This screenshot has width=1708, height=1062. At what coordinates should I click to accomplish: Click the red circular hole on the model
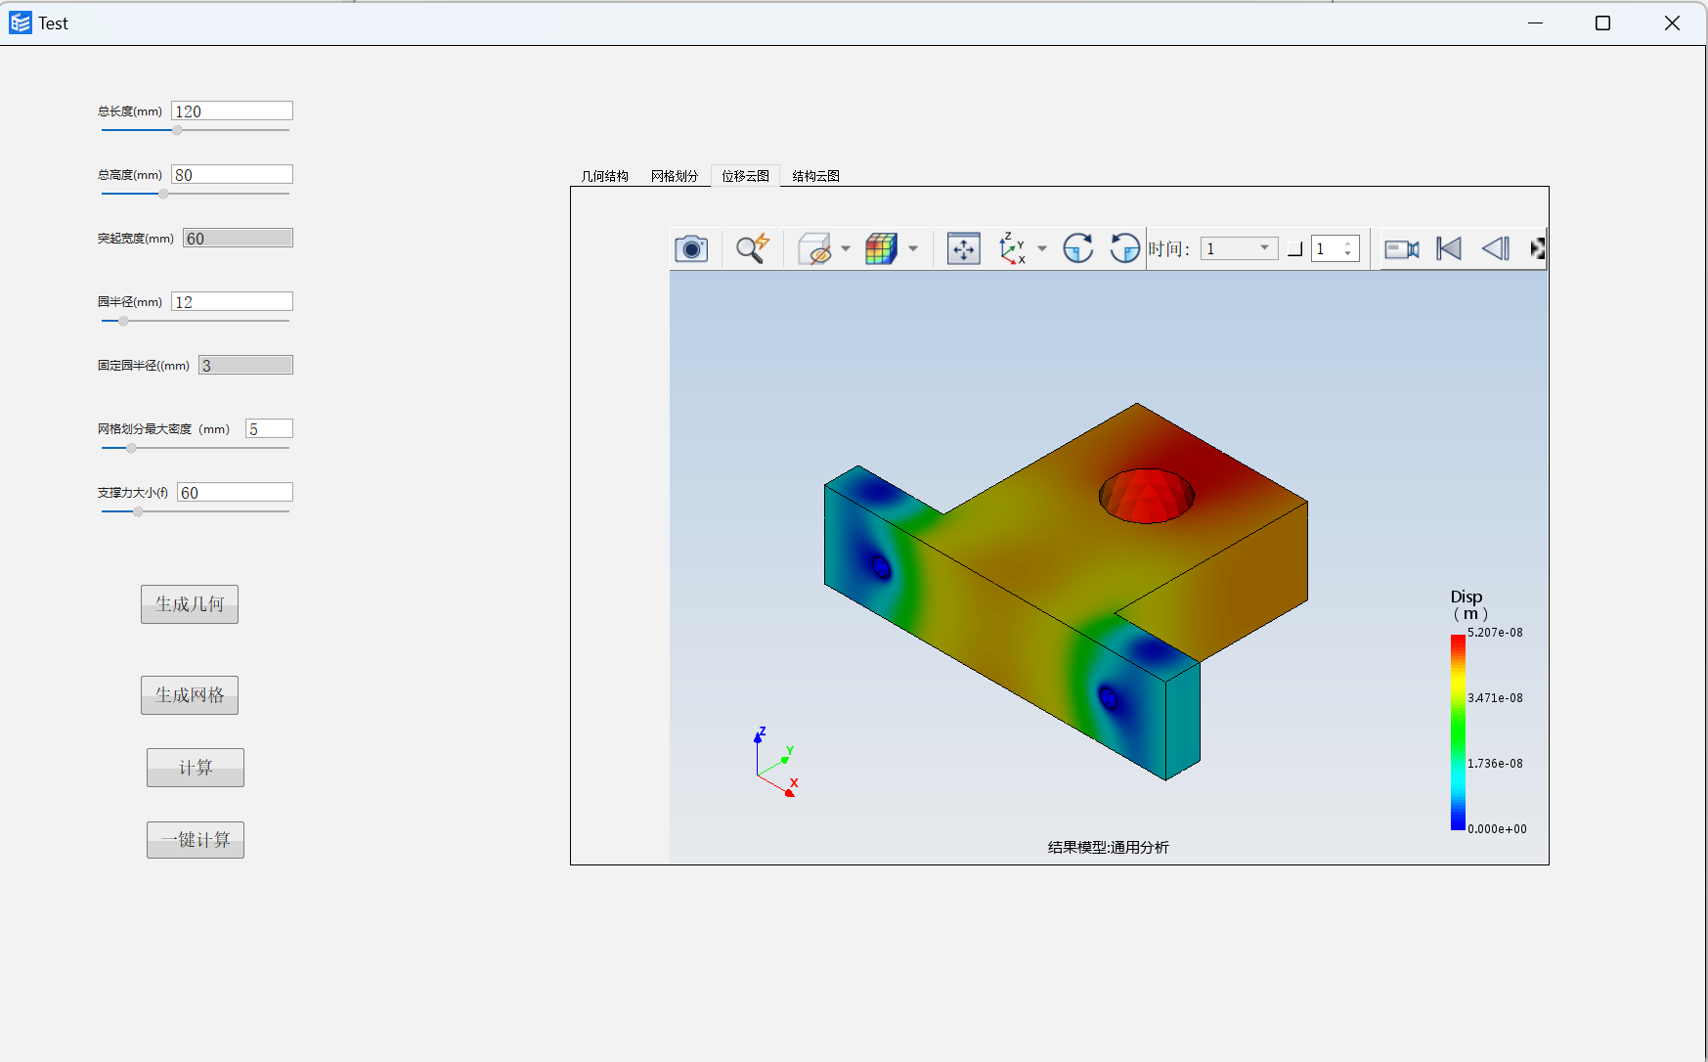point(1146,495)
